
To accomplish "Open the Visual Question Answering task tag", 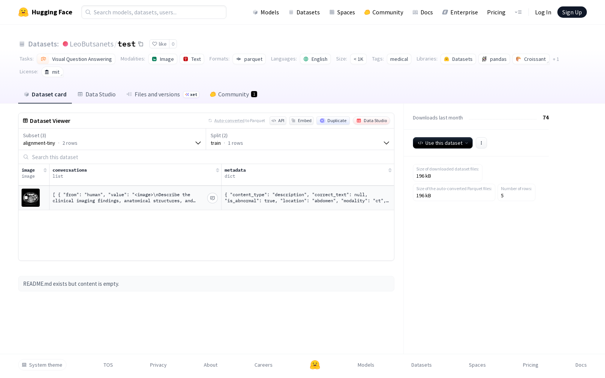I will 76,59.
